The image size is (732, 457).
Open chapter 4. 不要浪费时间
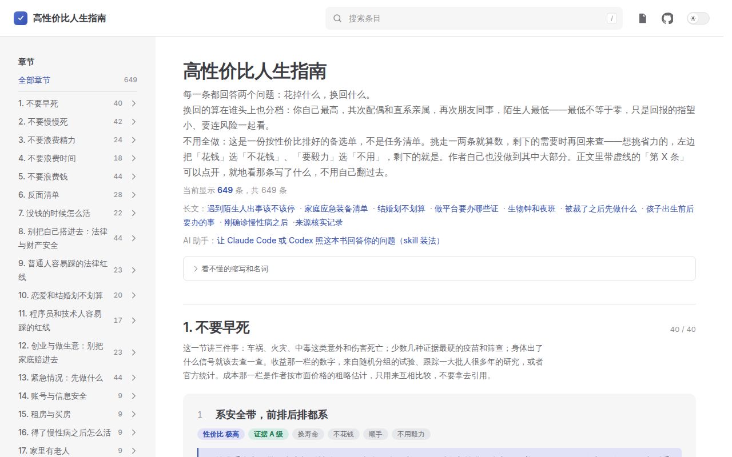[47, 158]
